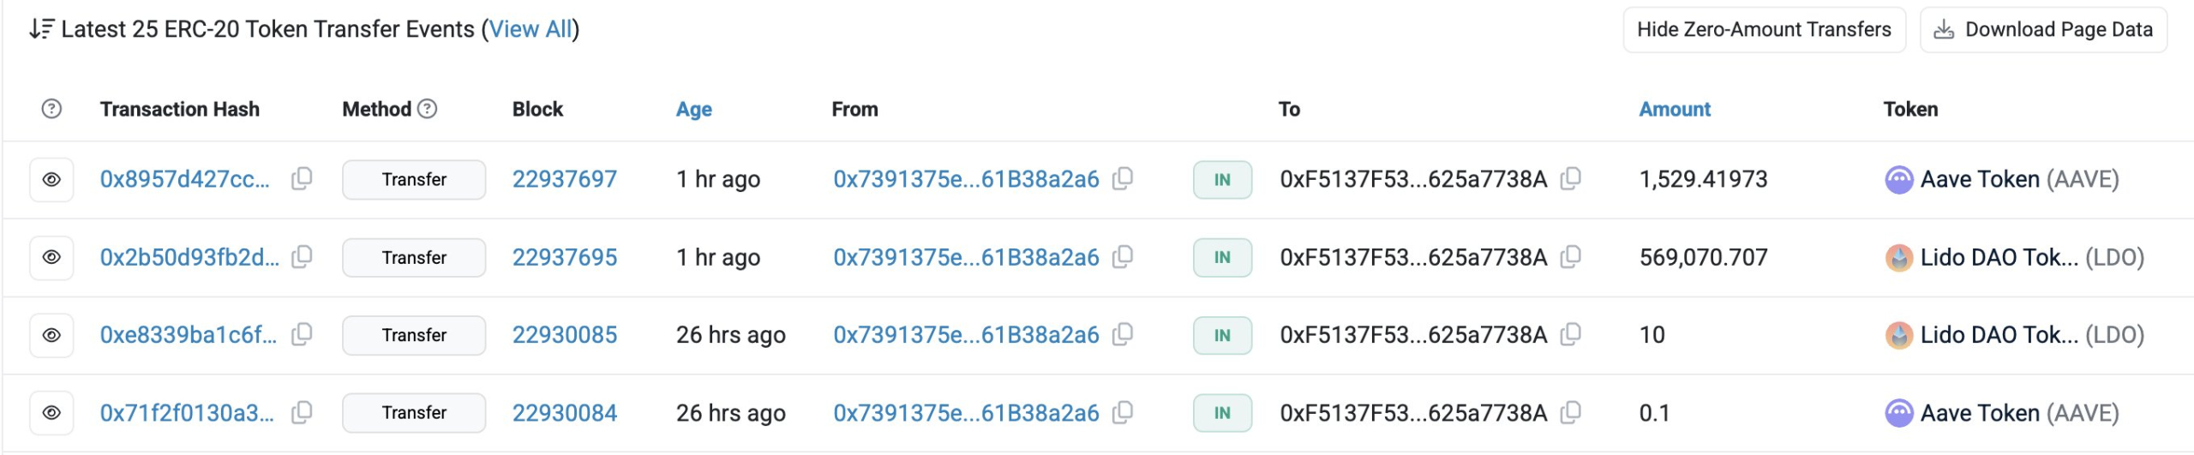Viewport: 2194px width, 455px height.
Task: Copy To address in Aave 1,529.41973 row
Action: (1571, 179)
